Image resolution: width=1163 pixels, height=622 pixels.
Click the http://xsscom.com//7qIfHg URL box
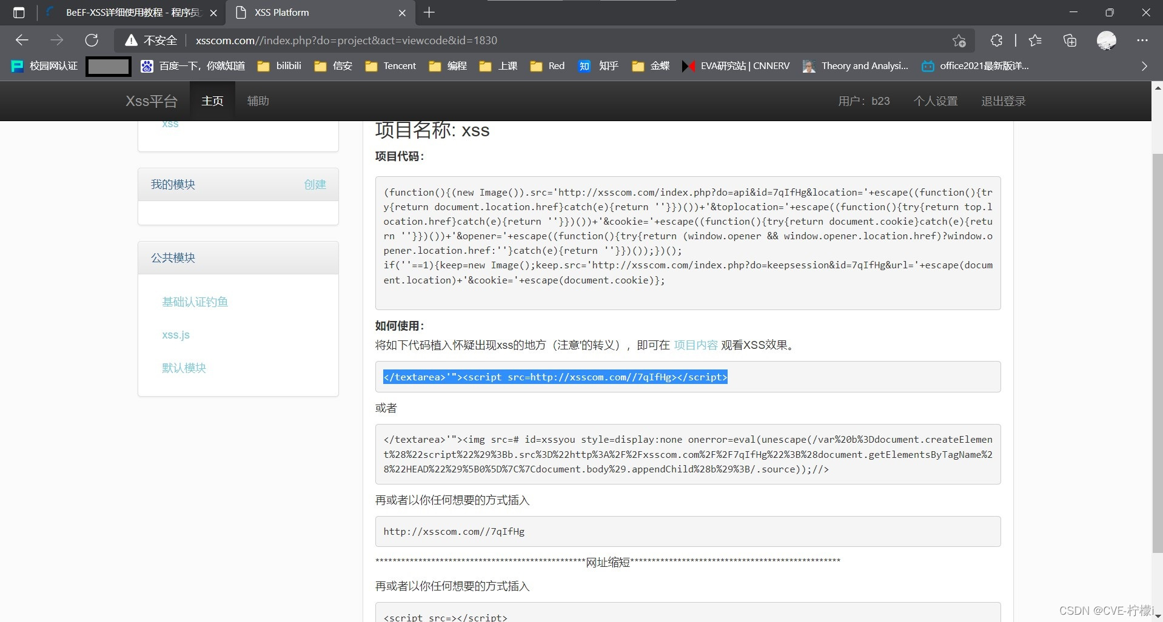[x=688, y=531]
